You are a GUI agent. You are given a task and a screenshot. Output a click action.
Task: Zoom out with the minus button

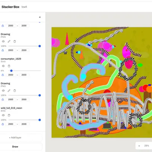[x=139, y=146]
